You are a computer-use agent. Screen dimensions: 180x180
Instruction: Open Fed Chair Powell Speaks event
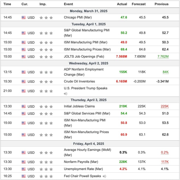pos(82,176)
